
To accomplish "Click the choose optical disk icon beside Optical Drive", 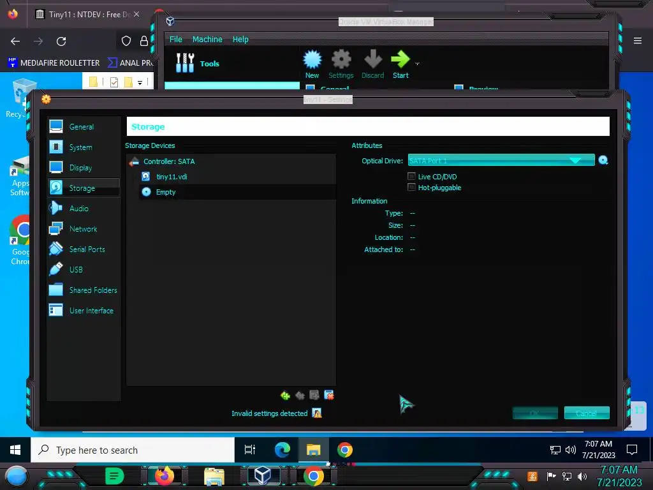I will 603,160.
